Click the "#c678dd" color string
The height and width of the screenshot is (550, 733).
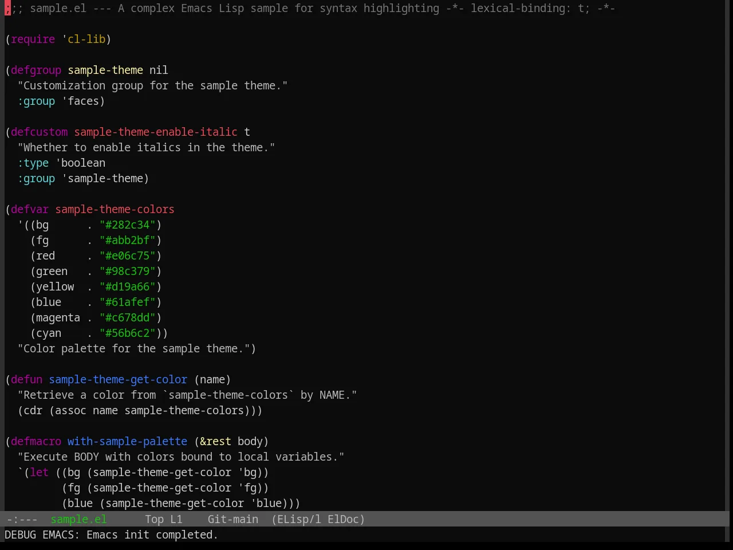pyautogui.click(x=127, y=317)
